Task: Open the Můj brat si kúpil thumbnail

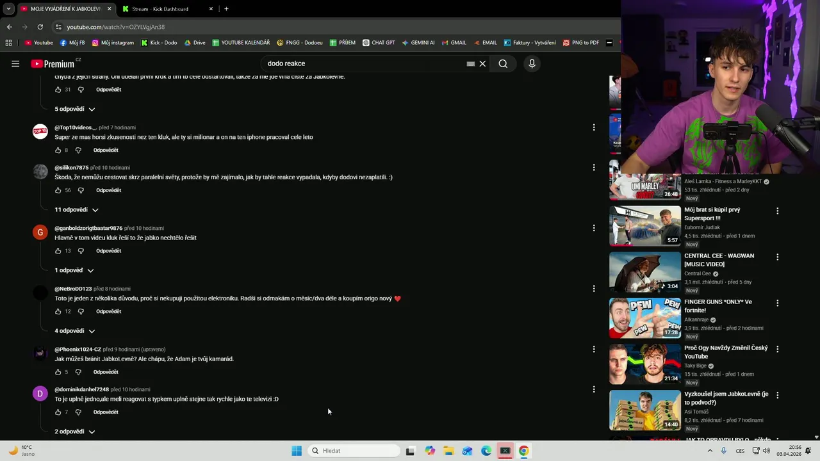Action: tap(645, 226)
